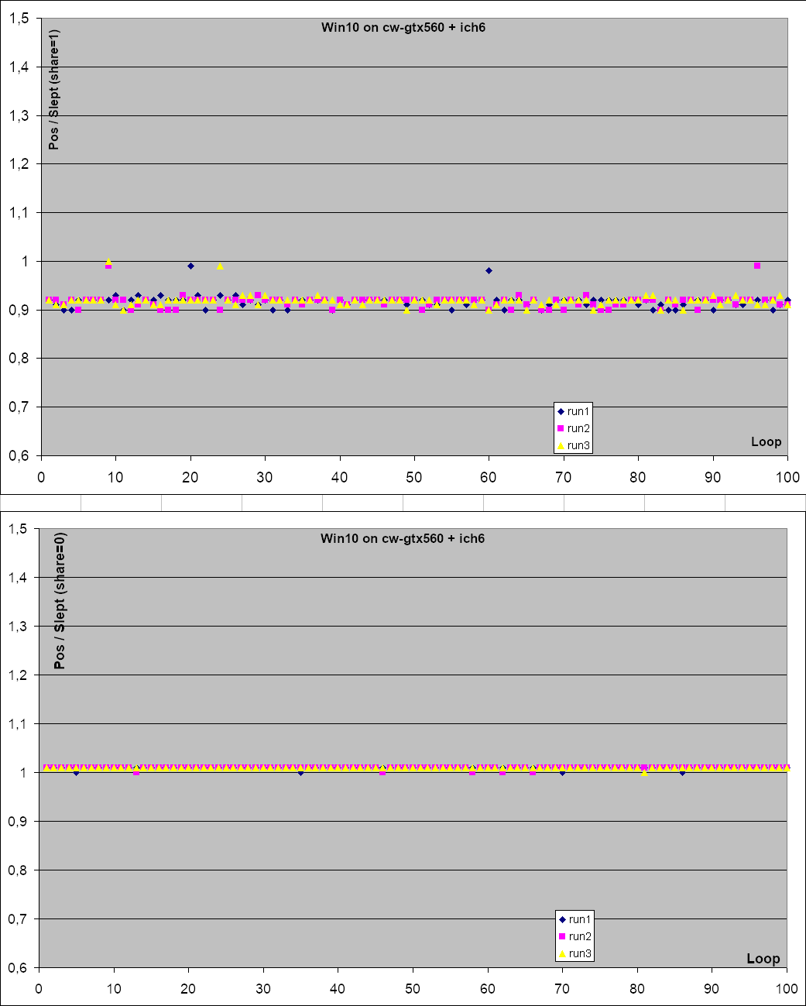Click the run3 legend label text in top chart

(x=578, y=445)
